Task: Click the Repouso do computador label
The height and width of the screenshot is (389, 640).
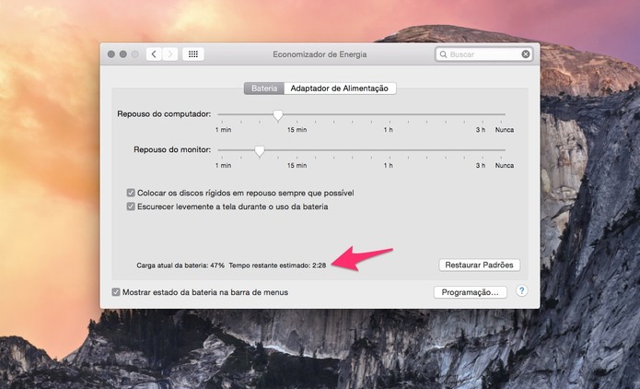Action: pyautogui.click(x=164, y=113)
